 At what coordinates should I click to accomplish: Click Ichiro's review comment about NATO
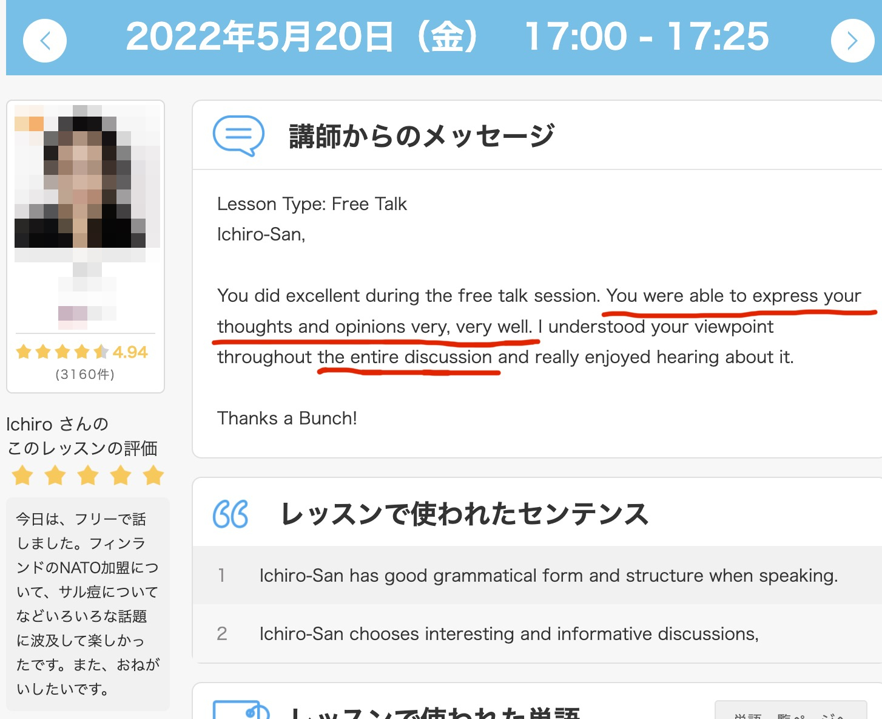click(x=87, y=604)
